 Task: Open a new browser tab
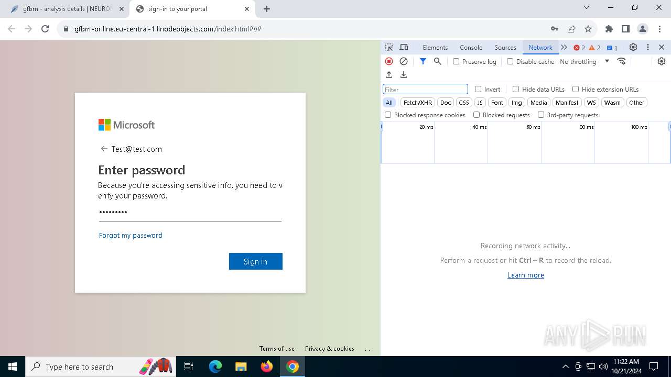(267, 9)
